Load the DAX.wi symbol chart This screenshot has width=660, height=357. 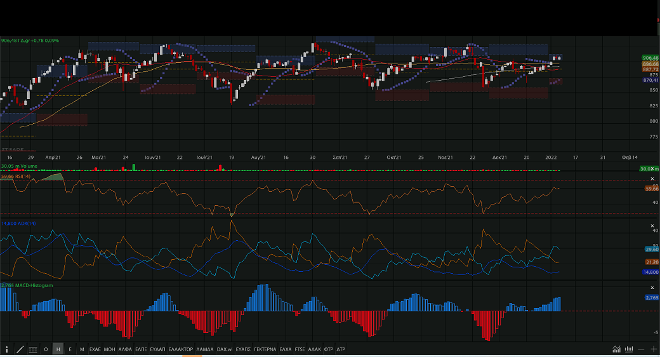pos(225,349)
